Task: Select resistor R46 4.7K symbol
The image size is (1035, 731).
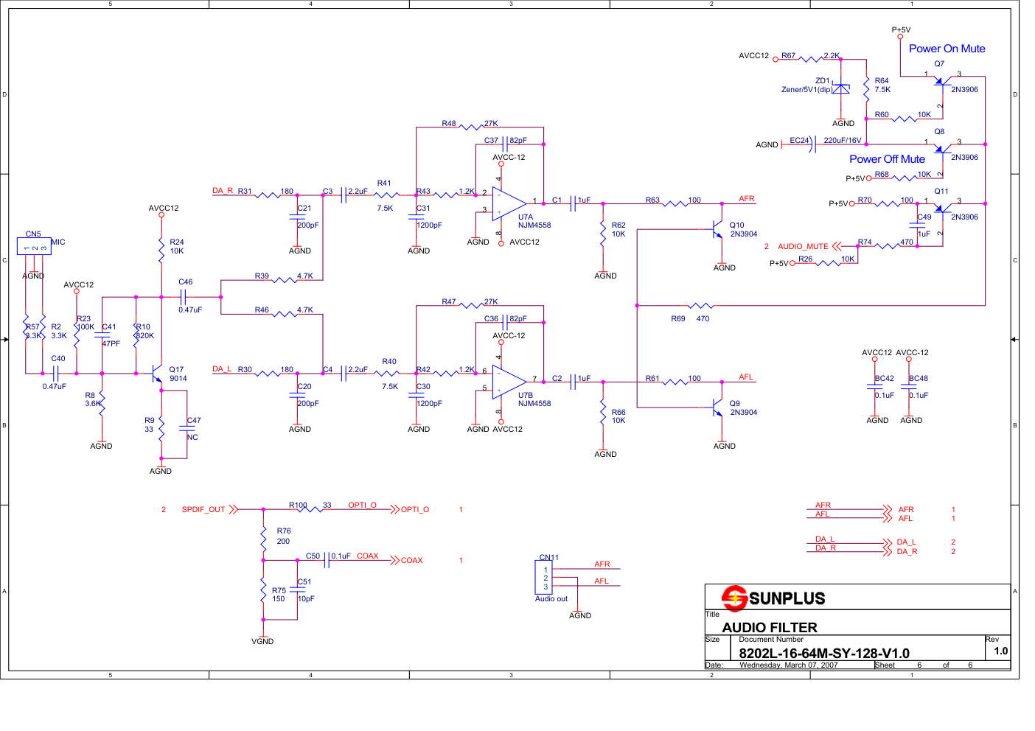Action: tap(285, 314)
